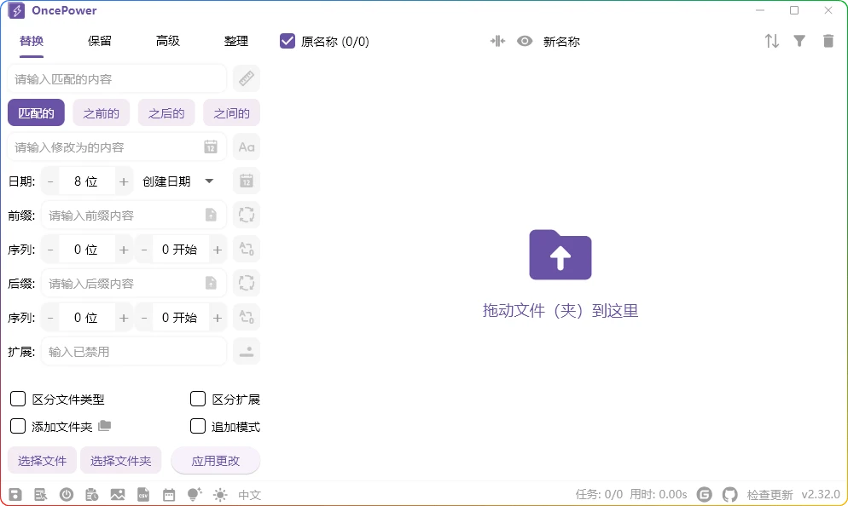The height and width of the screenshot is (506, 848).
Task: Switch to the 高级 tab
Action: click(168, 40)
